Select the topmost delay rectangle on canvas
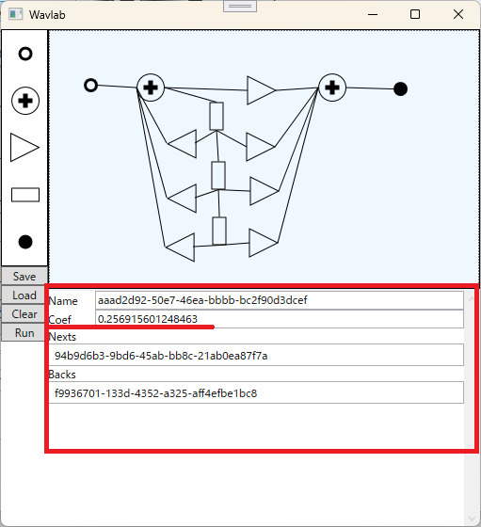The image size is (481, 527). pyautogui.click(x=216, y=117)
